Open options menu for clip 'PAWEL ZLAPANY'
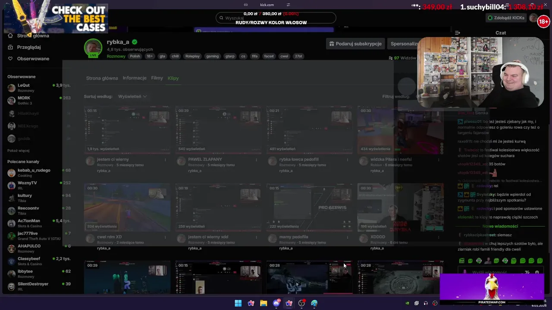 (256, 160)
